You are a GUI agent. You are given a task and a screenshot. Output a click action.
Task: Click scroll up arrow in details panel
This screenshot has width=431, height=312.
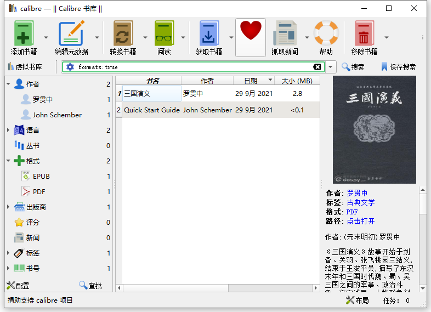423,190
